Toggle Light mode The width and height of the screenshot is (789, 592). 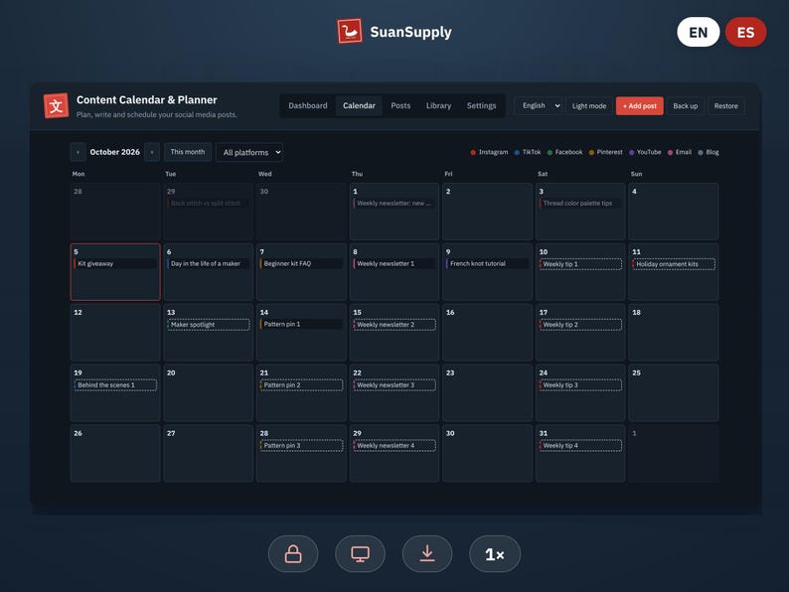pos(589,105)
